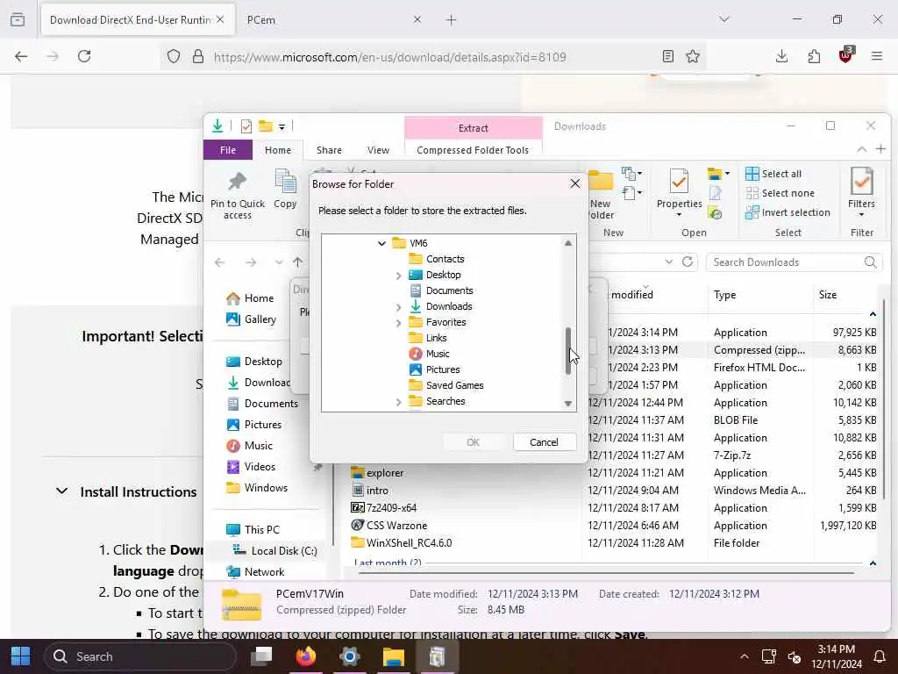The image size is (898, 674).
Task: Close the Browse for Folder dialog
Action: tap(575, 183)
